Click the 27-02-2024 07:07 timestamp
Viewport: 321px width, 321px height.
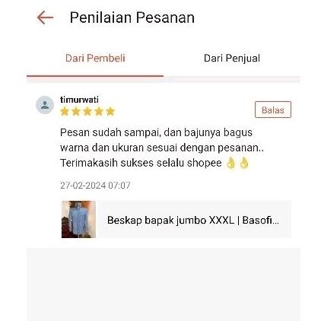click(x=95, y=186)
